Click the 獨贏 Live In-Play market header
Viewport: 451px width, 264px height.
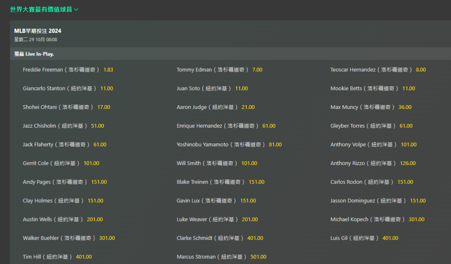tap(34, 54)
